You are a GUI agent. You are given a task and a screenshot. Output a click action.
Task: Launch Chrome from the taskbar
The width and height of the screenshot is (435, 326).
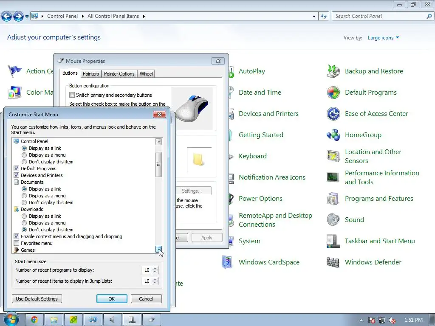coord(34,320)
